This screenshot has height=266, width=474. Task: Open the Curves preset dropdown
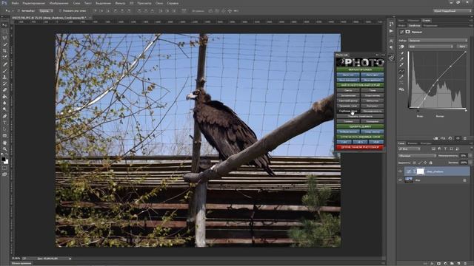(x=438, y=40)
